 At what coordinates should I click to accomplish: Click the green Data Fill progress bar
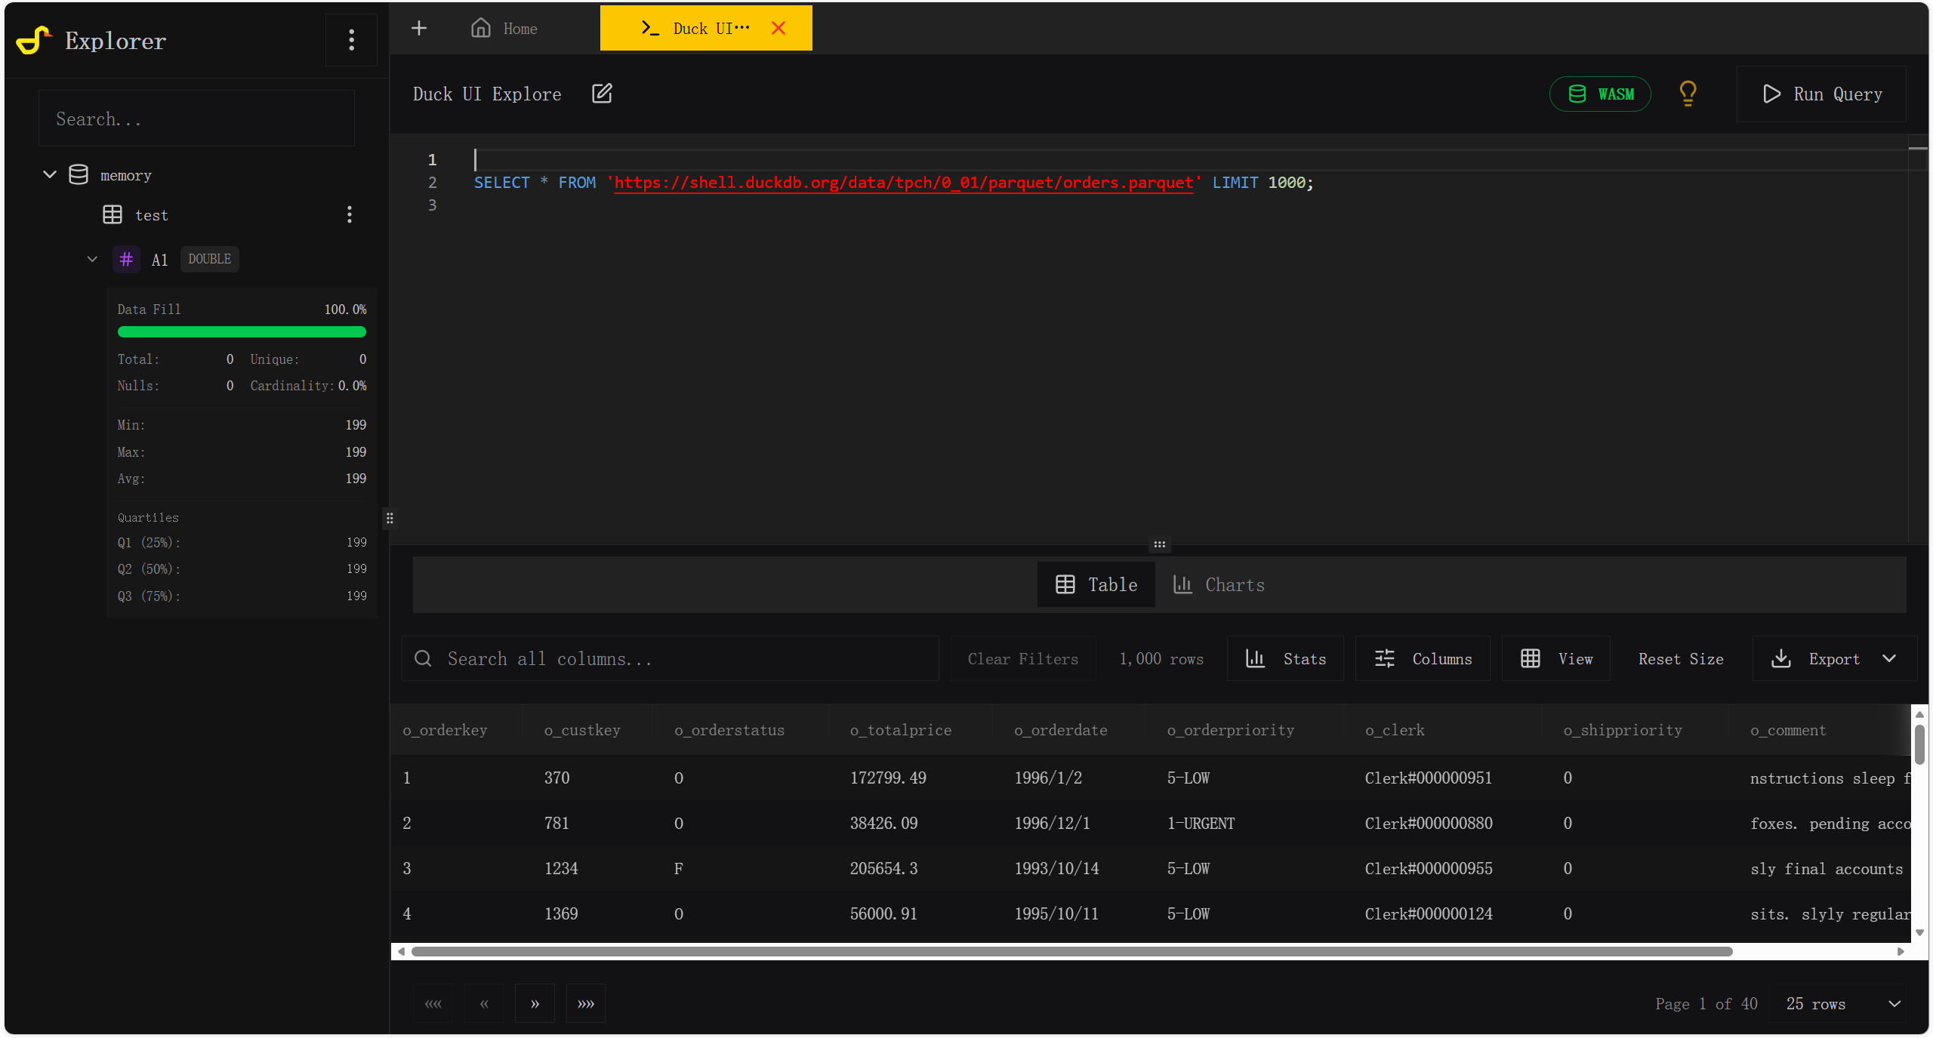click(242, 331)
